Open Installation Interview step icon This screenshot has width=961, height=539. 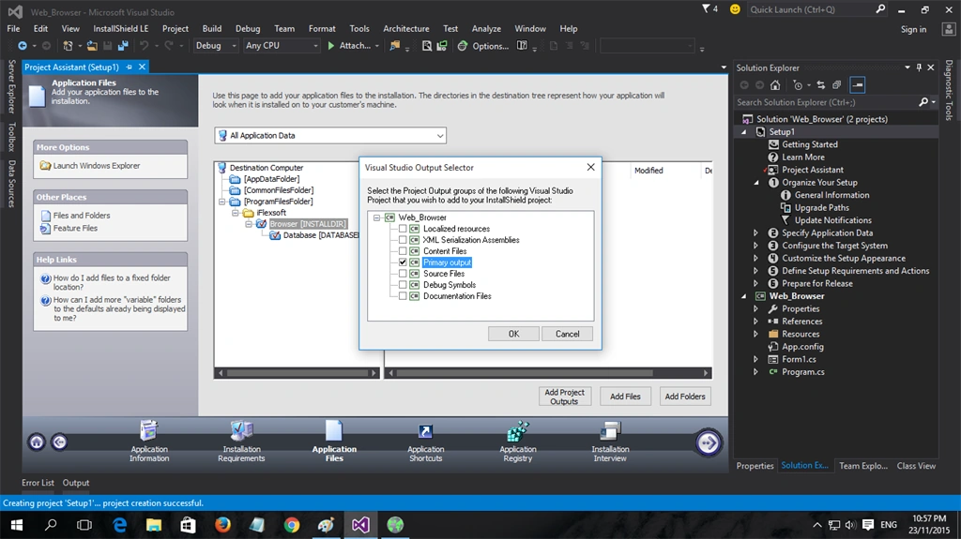pos(610,431)
